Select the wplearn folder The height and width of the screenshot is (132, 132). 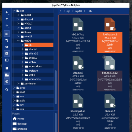pos(31,71)
